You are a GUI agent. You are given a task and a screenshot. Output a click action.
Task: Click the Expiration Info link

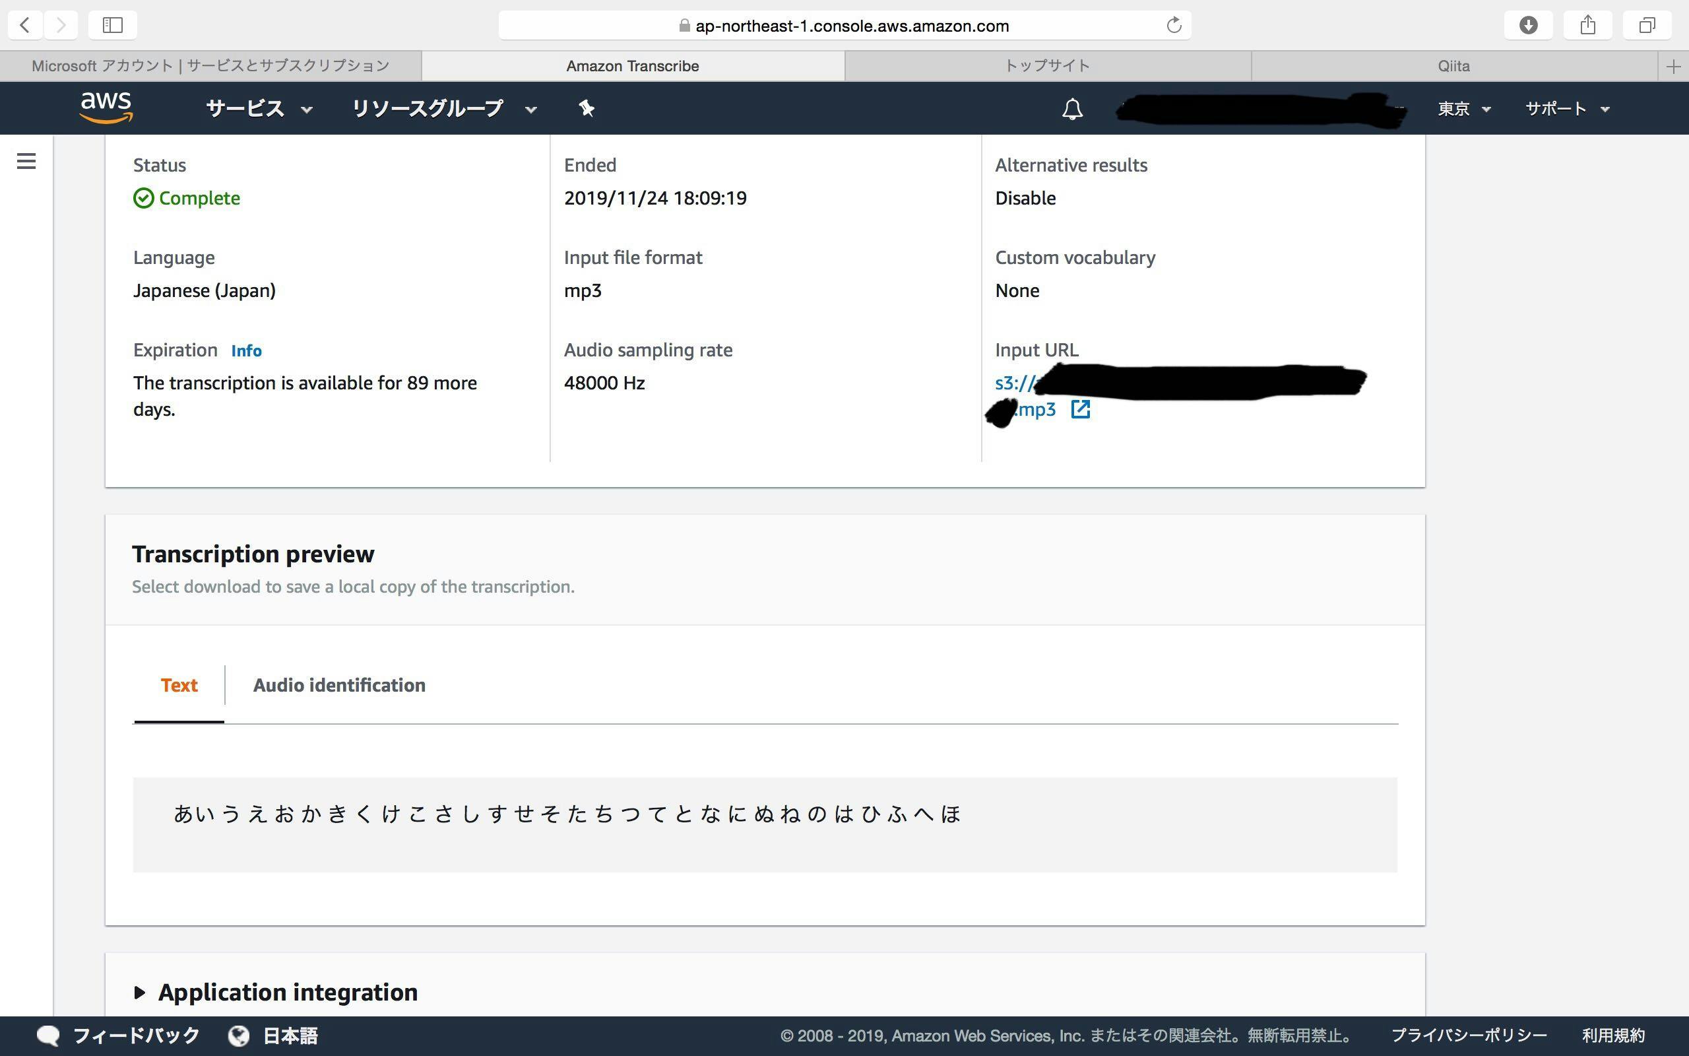point(246,350)
